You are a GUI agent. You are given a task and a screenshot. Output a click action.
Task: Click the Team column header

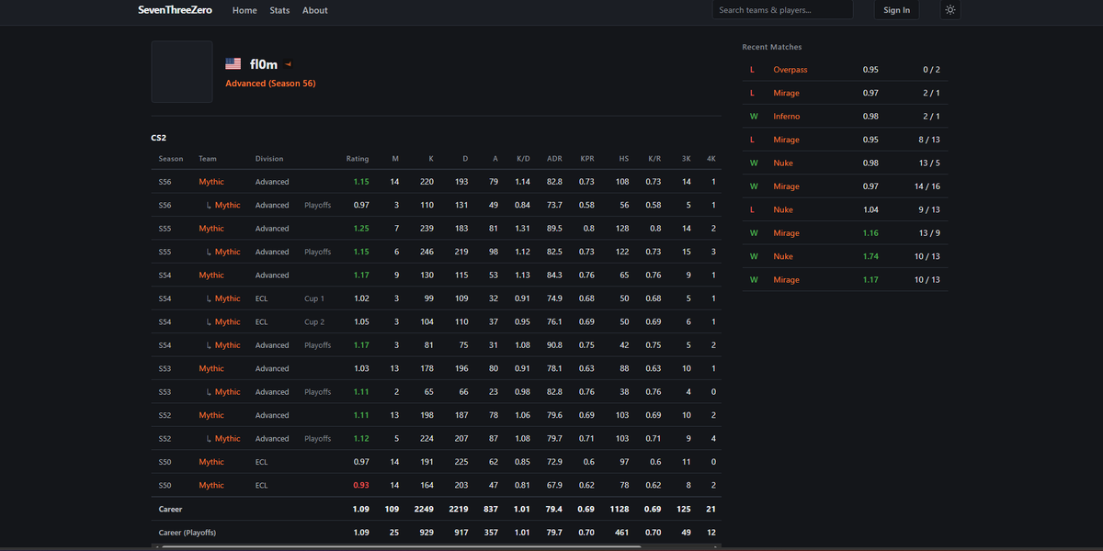[x=208, y=159]
